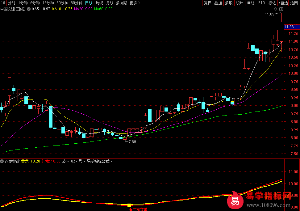The width and height of the screenshot is (300, 211).
Task: Select the 60分钟 period tab
Action: point(76,3)
